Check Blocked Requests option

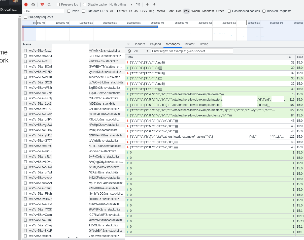click(264, 11)
